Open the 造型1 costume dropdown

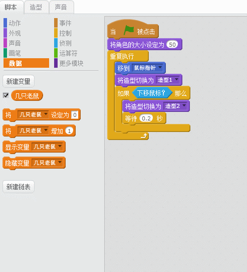tap(168, 80)
